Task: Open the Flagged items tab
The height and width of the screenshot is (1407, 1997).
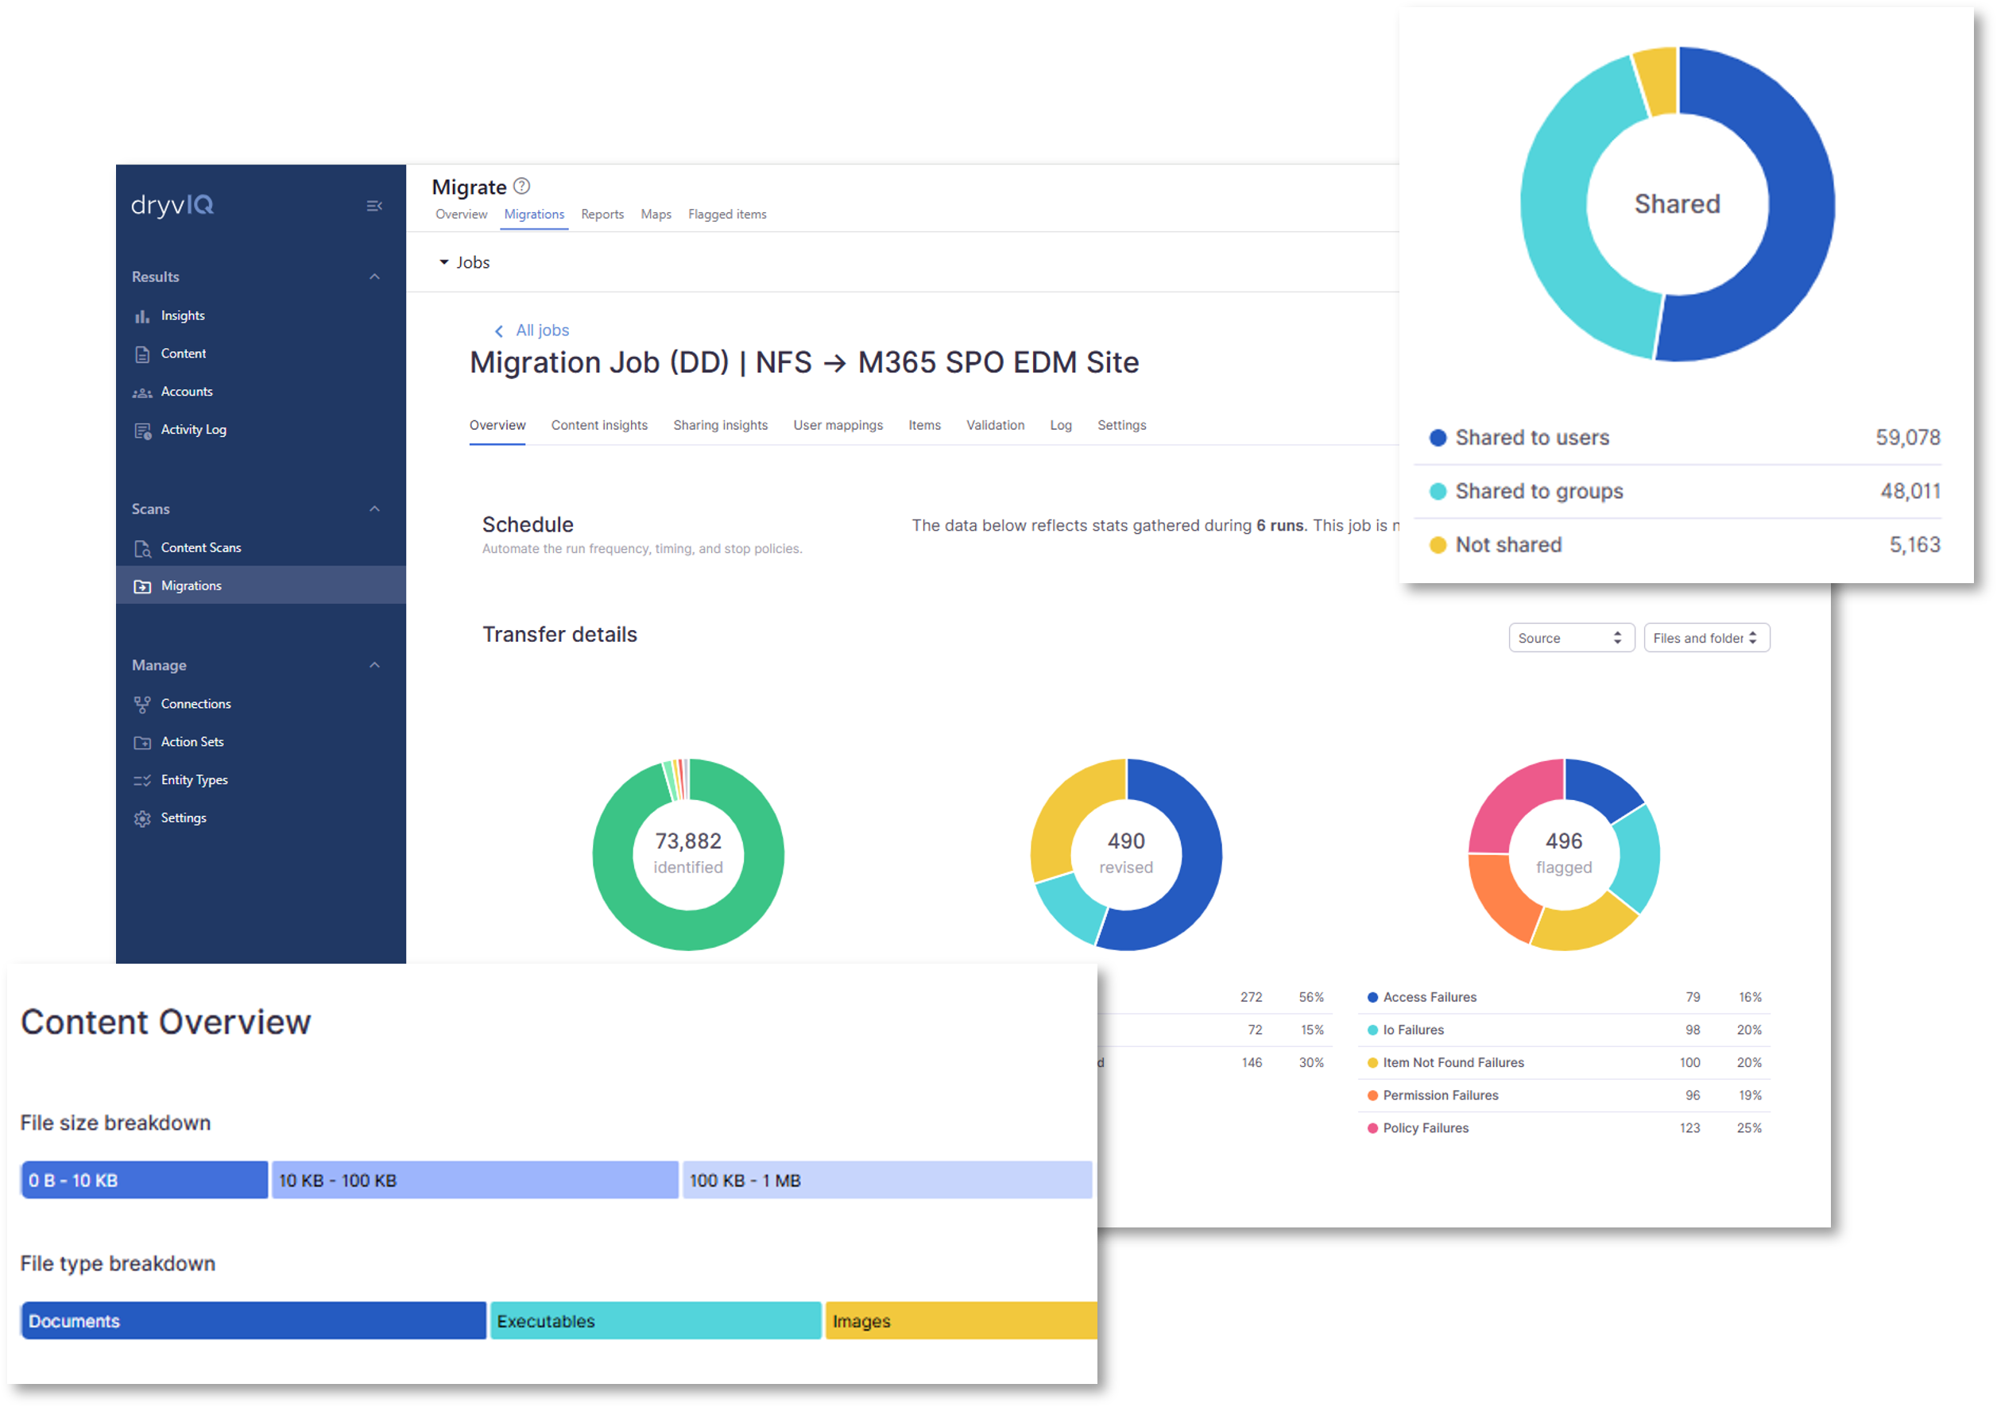Action: click(726, 215)
